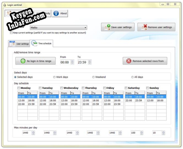Click the Login sentinel title bar icon
The width and height of the screenshot is (183, 149).
pyautogui.click(x=5, y=5)
